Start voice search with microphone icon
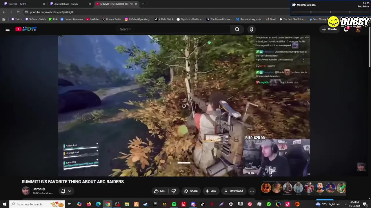371x208 pixels. coord(252,29)
